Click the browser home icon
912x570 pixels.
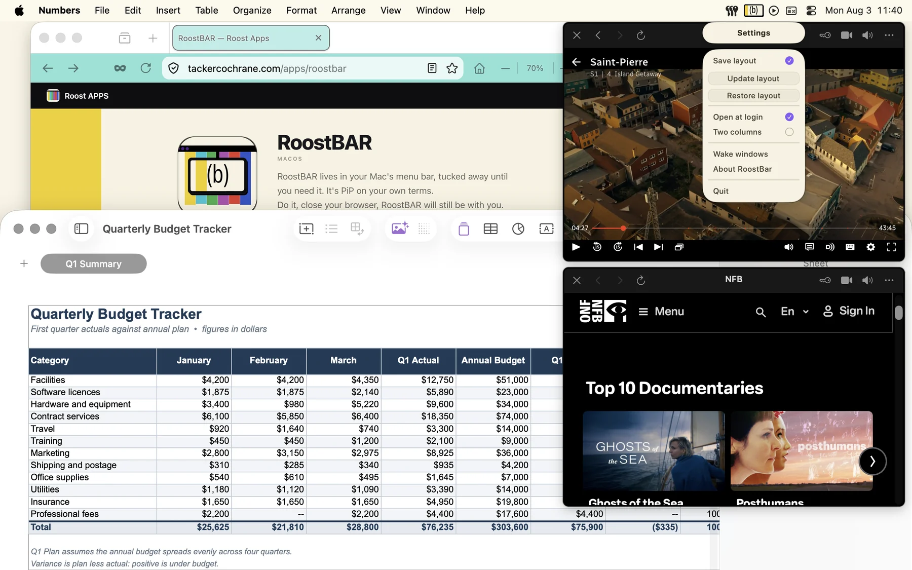point(479,68)
